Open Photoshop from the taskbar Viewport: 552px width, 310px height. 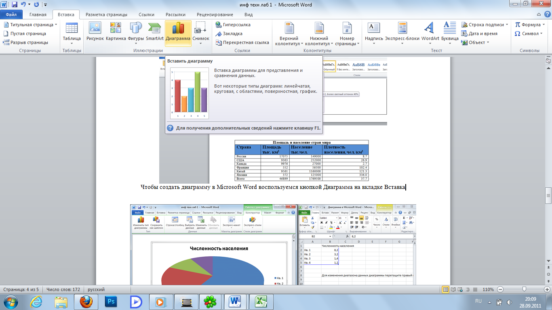tap(110, 302)
